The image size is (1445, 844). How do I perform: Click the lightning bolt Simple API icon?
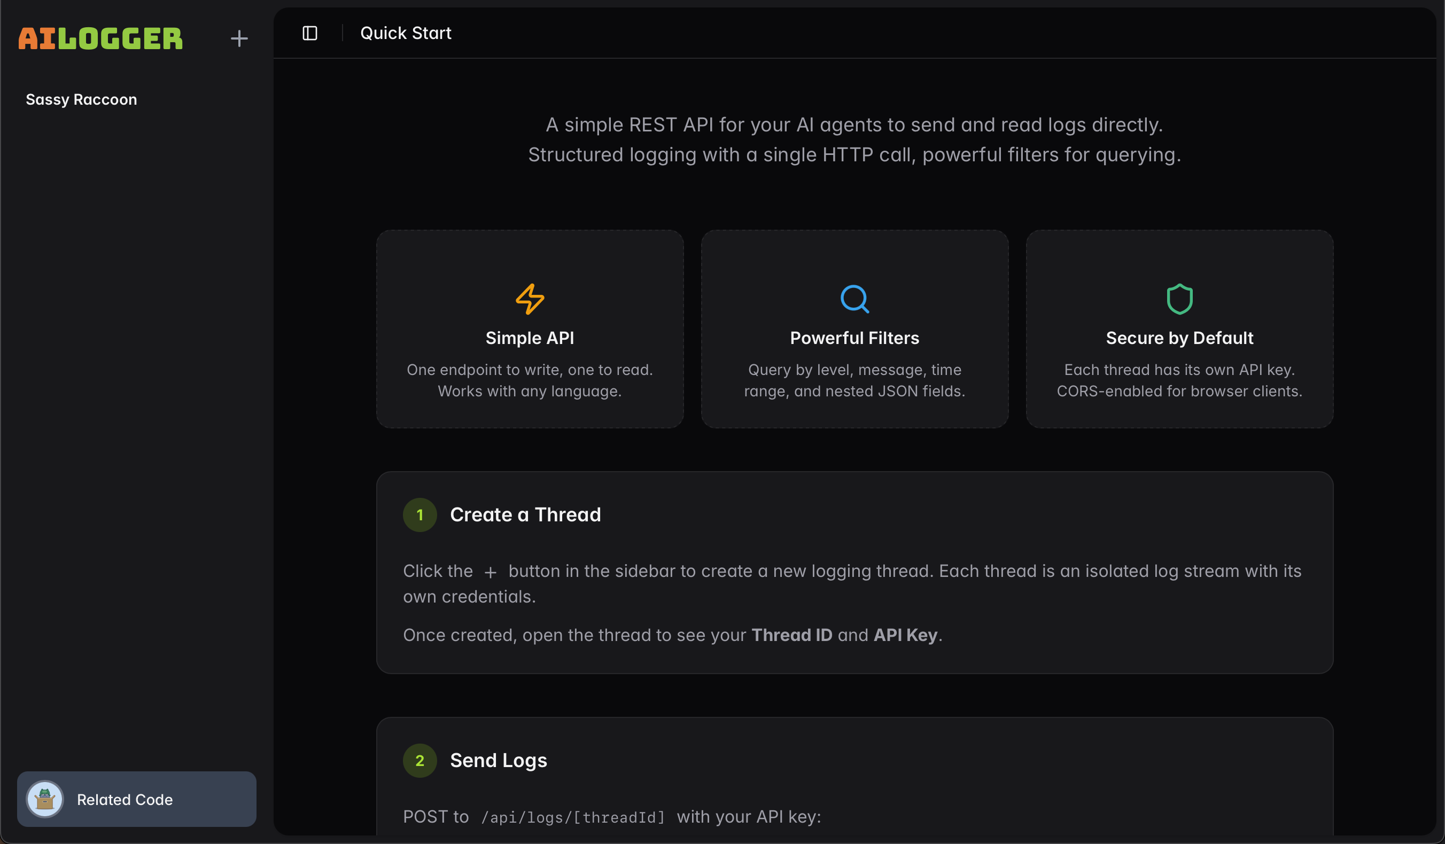click(529, 299)
